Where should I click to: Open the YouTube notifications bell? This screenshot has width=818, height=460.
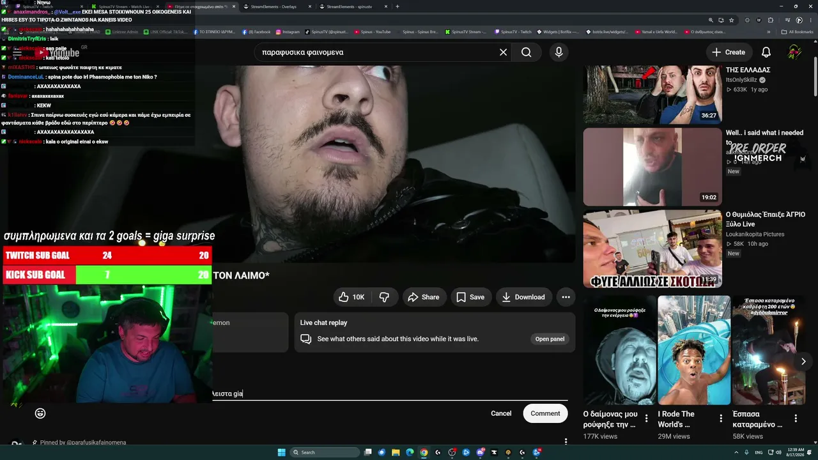click(x=766, y=52)
